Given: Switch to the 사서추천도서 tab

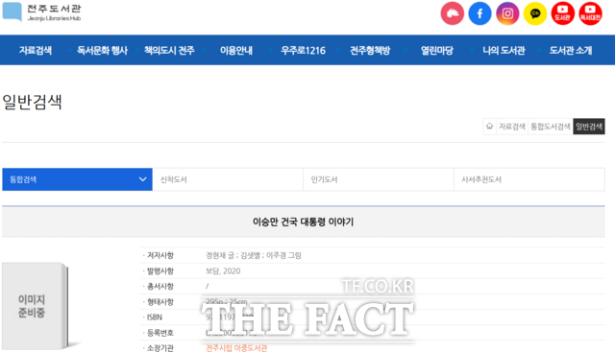Looking at the screenshot, I should coord(529,179).
